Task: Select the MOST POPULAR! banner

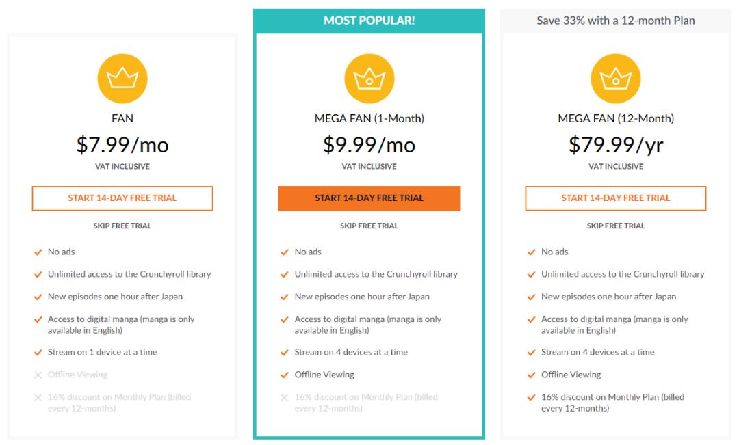Action: point(369,21)
